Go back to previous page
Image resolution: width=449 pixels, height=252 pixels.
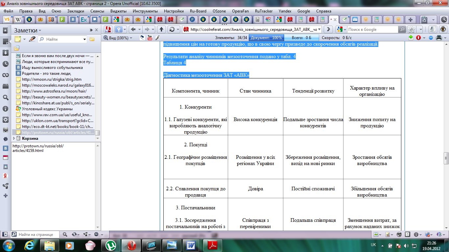(x=133, y=29)
